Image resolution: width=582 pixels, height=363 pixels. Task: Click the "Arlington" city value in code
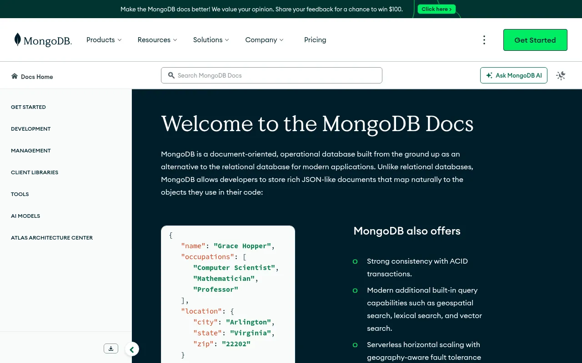point(249,322)
